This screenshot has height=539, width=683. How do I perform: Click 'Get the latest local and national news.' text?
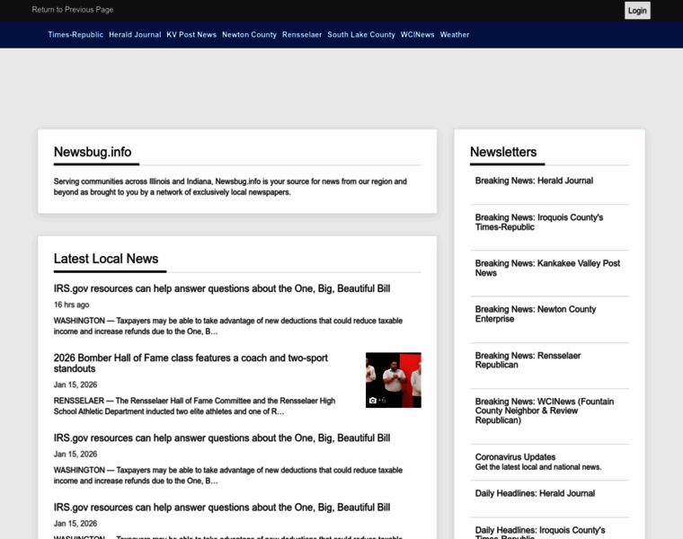click(538, 467)
